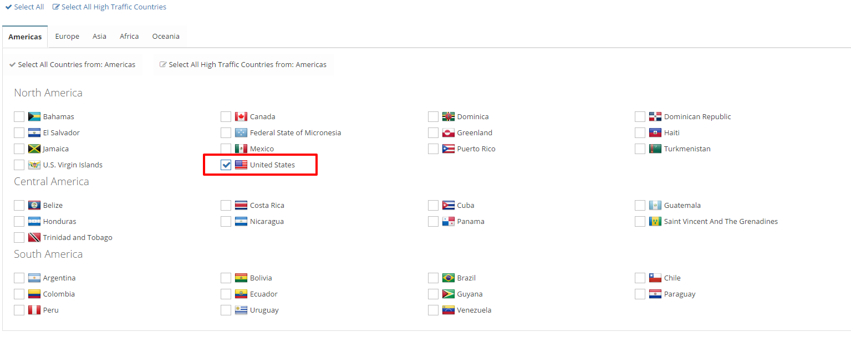This screenshot has width=851, height=342.
Task: Click the Guatemala country label
Action: [682, 205]
